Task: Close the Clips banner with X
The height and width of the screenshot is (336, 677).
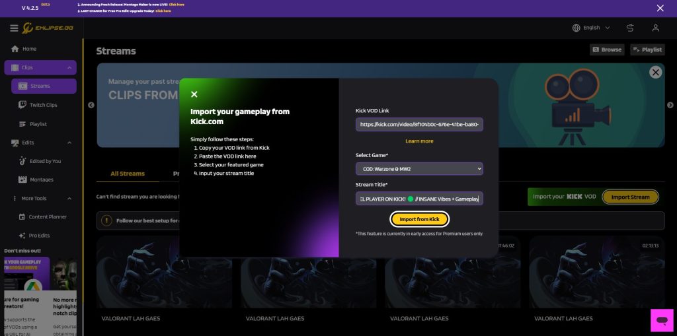Action: pyautogui.click(x=655, y=73)
